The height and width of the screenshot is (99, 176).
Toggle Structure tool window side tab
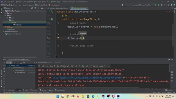coord(1,74)
